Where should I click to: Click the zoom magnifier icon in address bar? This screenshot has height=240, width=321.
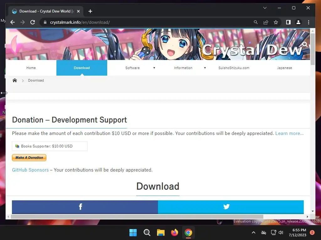point(256,22)
